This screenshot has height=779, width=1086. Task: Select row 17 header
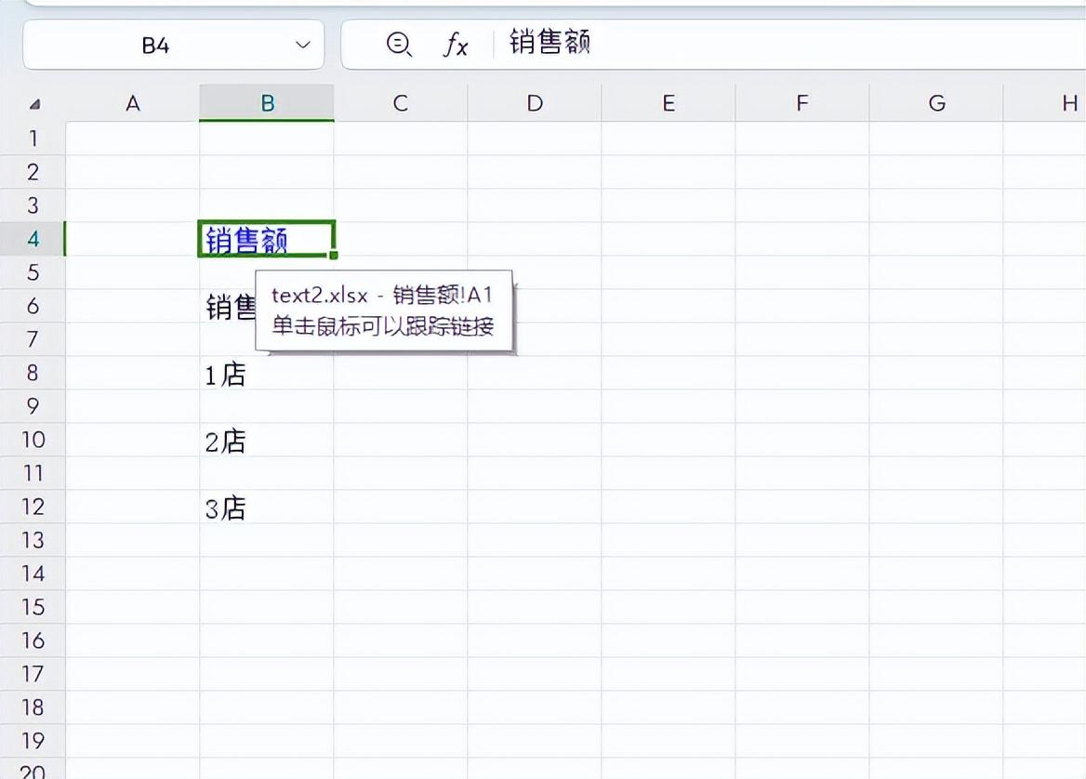tap(33, 674)
